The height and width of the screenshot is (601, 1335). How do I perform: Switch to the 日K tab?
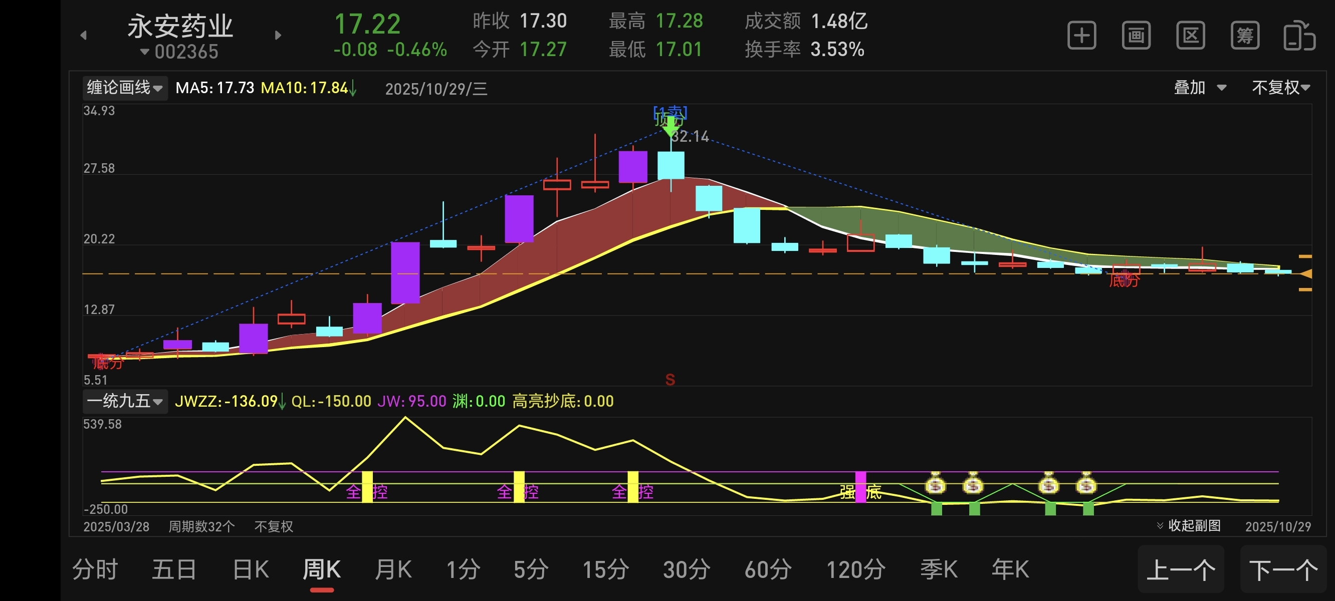pyautogui.click(x=251, y=570)
